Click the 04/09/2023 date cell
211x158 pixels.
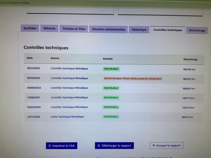click(33, 88)
